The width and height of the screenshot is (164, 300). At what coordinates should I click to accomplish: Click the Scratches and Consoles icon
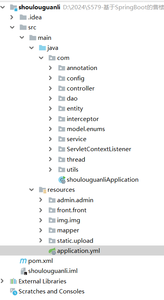[x=14, y=291]
